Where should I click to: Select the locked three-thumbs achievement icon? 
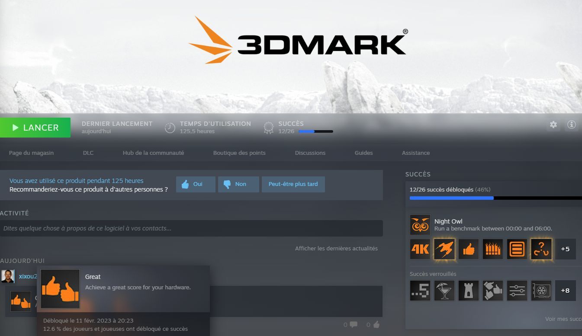point(493,291)
